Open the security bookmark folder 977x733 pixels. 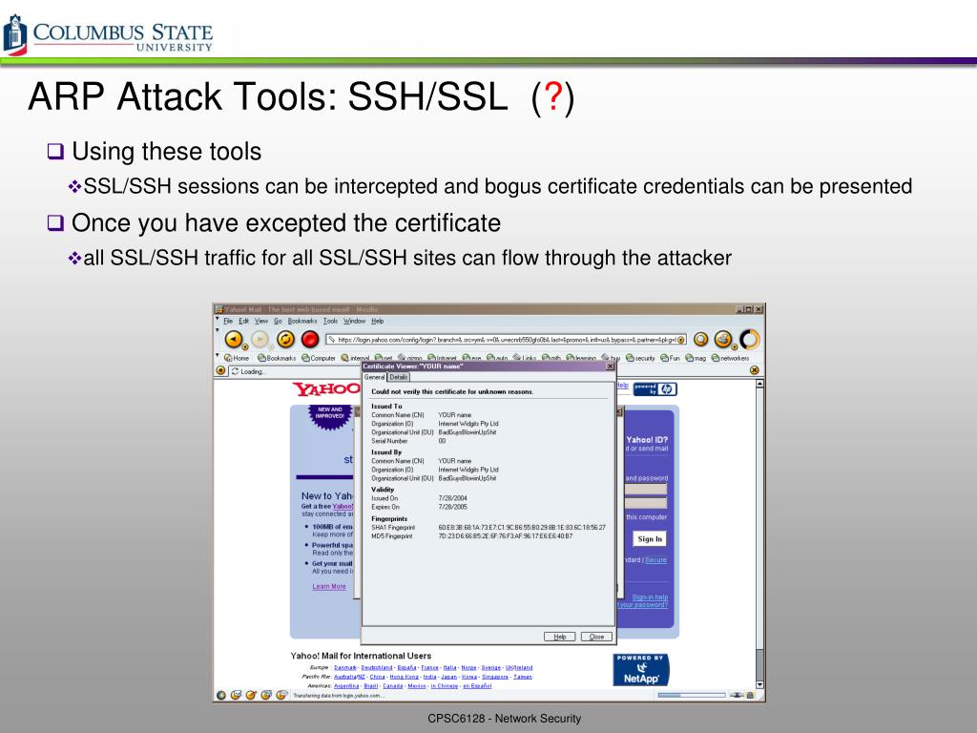point(640,358)
